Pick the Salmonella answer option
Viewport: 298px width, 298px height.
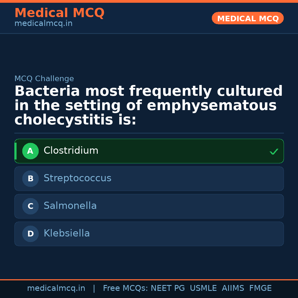[x=70, y=206]
